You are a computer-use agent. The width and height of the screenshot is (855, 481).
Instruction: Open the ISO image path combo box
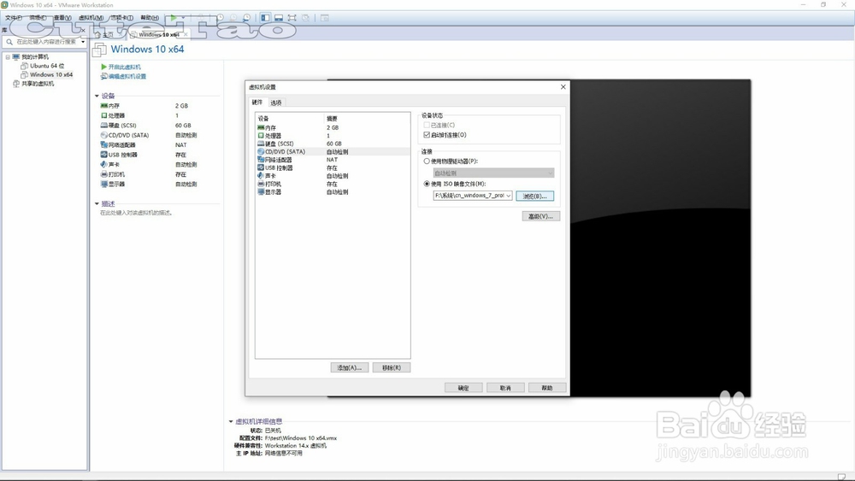(473, 196)
